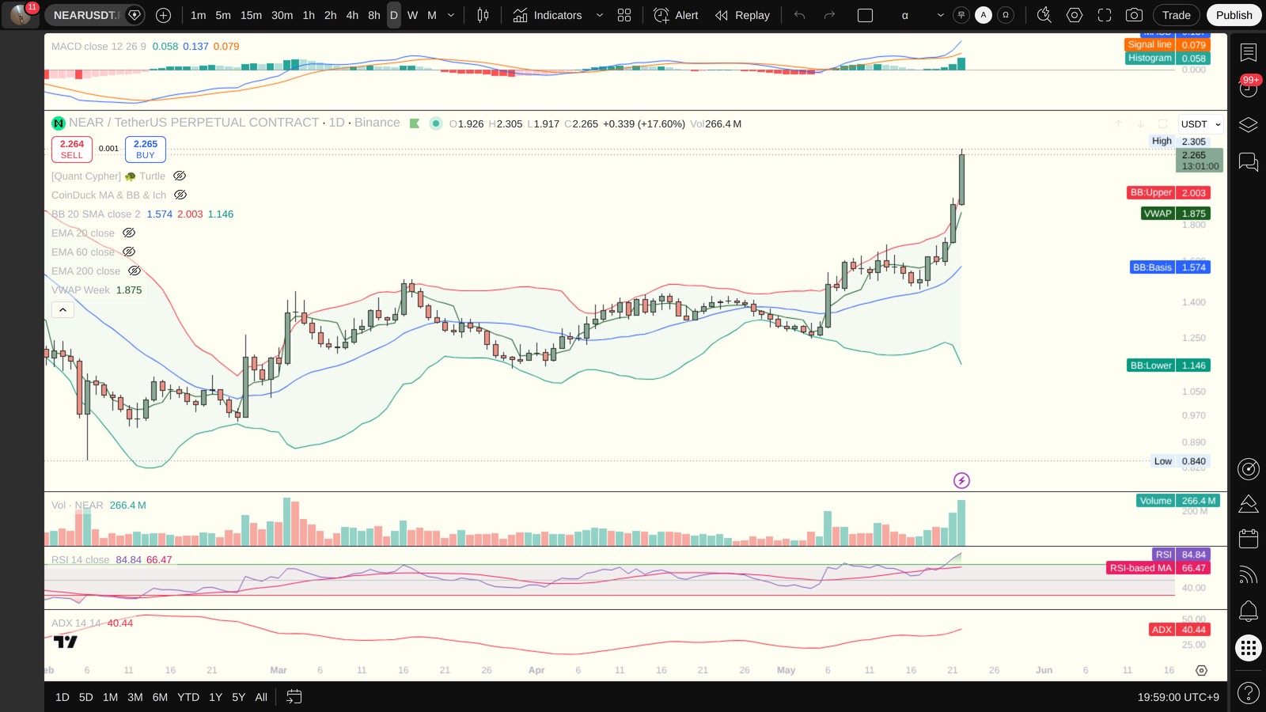1266x712 pixels.
Task: Click the 2.264 SELL button
Action: 71,149
